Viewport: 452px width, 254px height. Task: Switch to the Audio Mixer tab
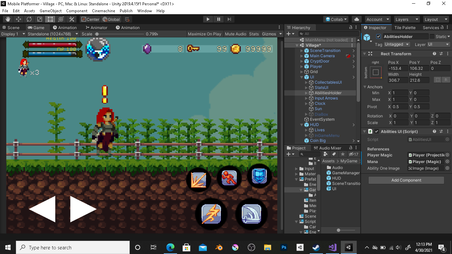pos(327,148)
